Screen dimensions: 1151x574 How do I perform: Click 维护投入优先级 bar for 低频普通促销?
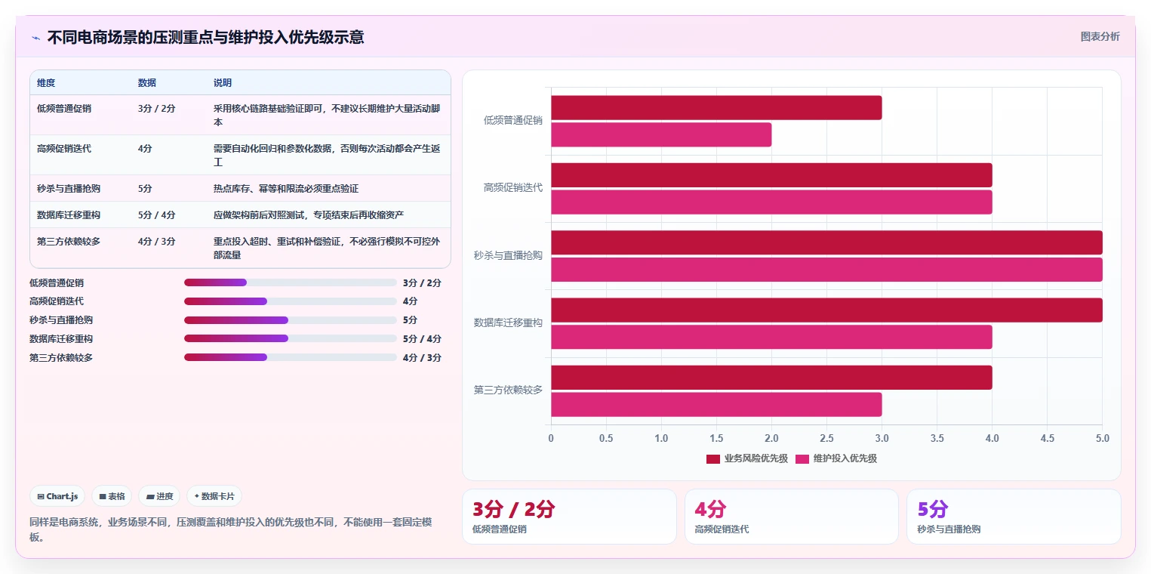pos(661,134)
